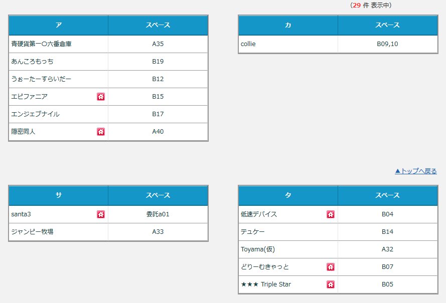Select the circle name あんころもっち
Viewport: 446px width, 303px height.
click(x=32, y=62)
